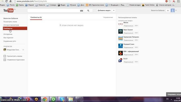Open the Иван Ургант channel name link

point(128,30)
